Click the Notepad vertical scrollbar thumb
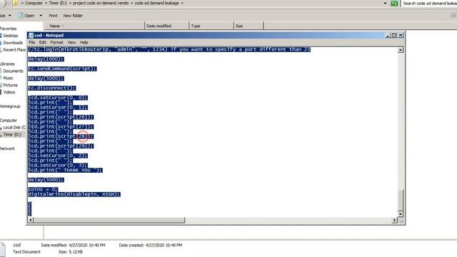 tap(401, 200)
